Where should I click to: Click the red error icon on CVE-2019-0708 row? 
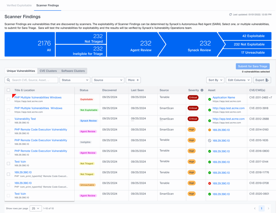coord(209,183)
